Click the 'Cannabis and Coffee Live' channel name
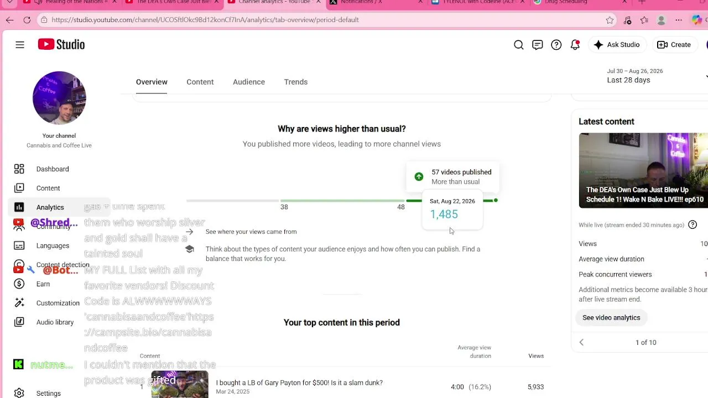 (x=59, y=145)
